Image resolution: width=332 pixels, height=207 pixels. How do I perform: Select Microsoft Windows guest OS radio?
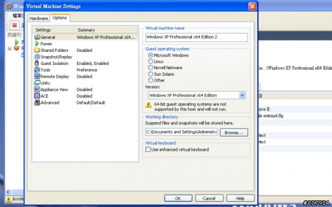pos(150,55)
